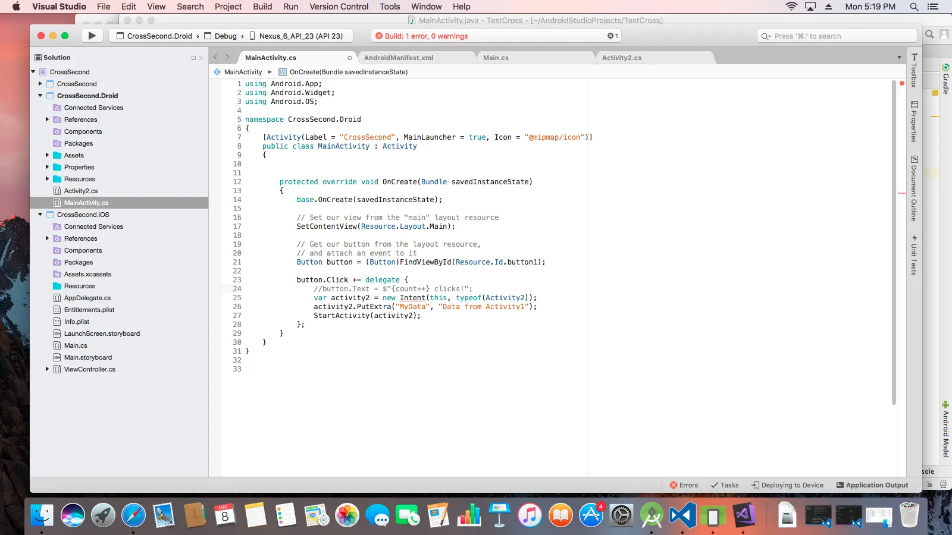952x535 pixels.
Task: Click the Solution pad auto-hide icon
Action: (193, 58)
